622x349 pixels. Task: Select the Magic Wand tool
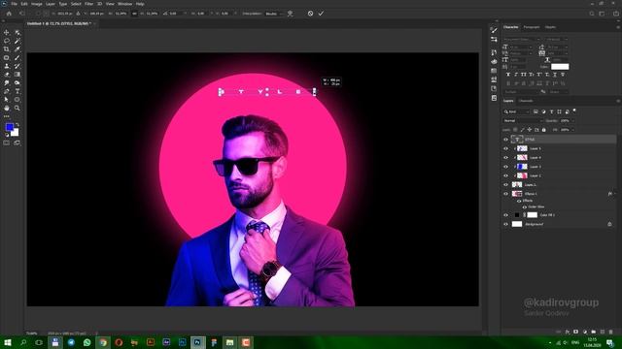point(17,41)
